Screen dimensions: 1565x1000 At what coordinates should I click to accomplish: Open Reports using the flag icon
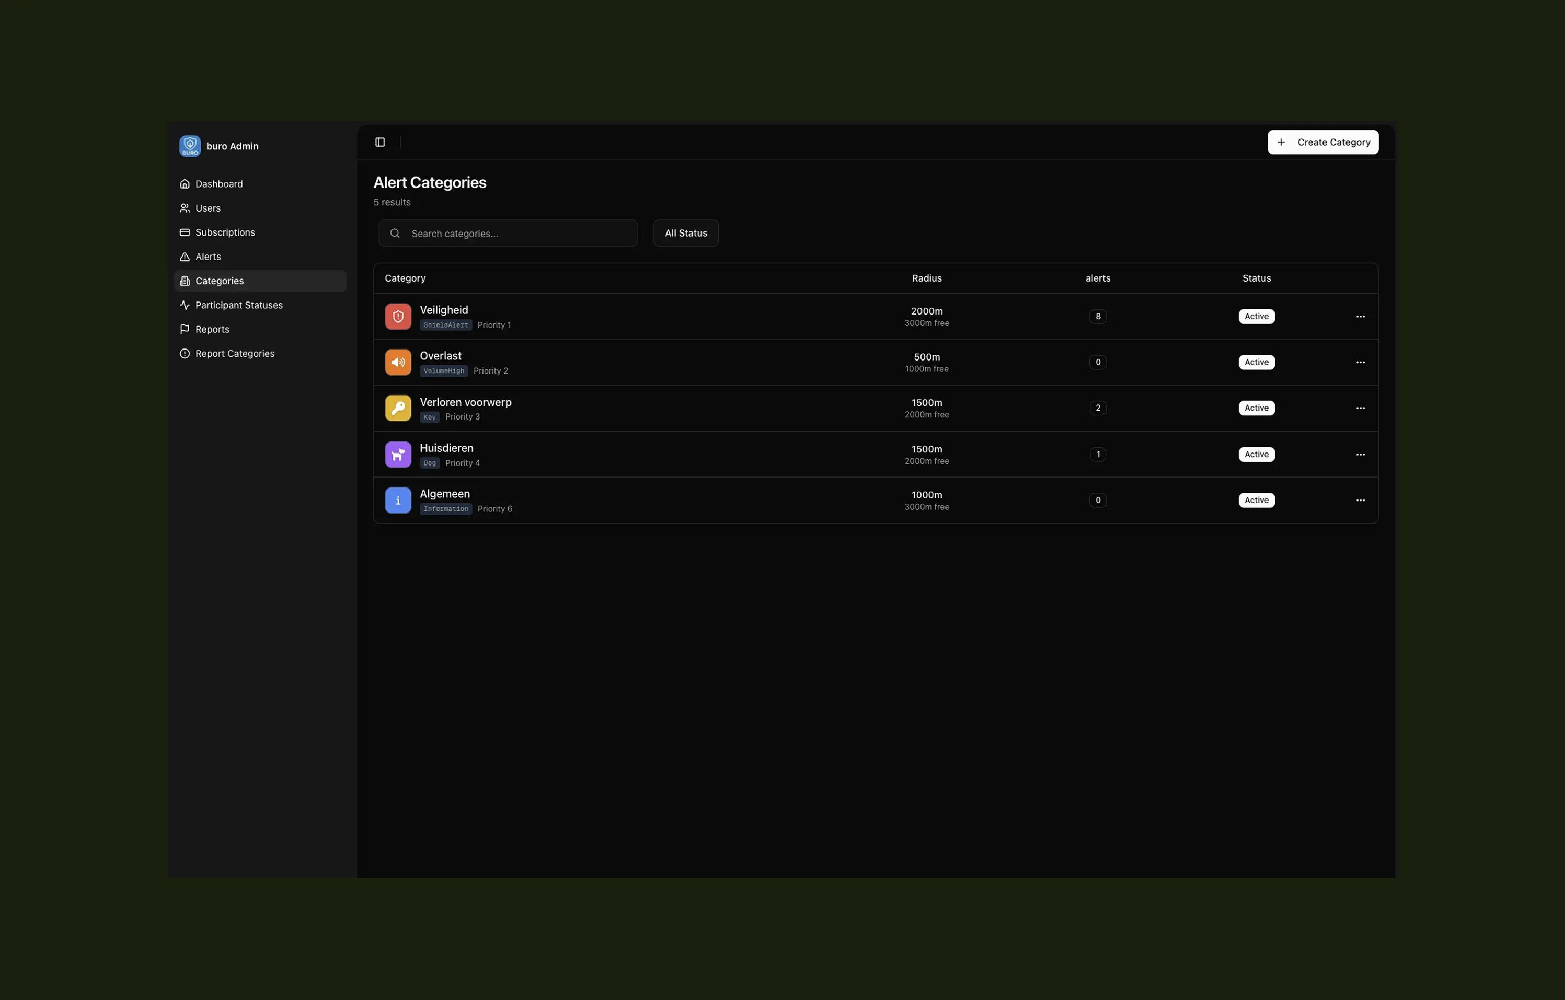point(185,329)
